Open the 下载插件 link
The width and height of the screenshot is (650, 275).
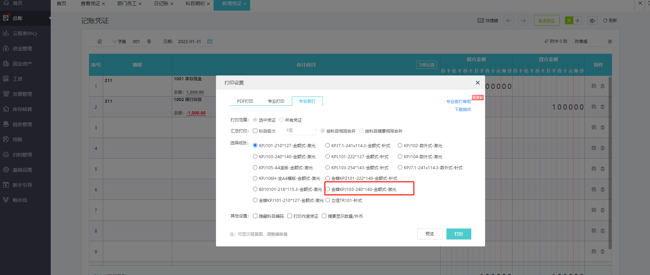click(x=463, y=110)
